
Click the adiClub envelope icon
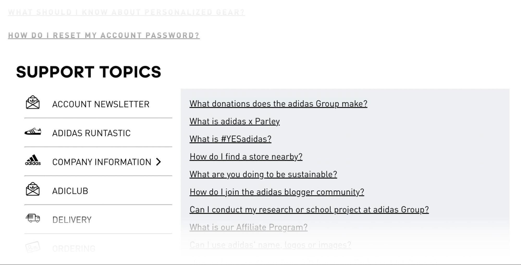click(x=33, y=189)
